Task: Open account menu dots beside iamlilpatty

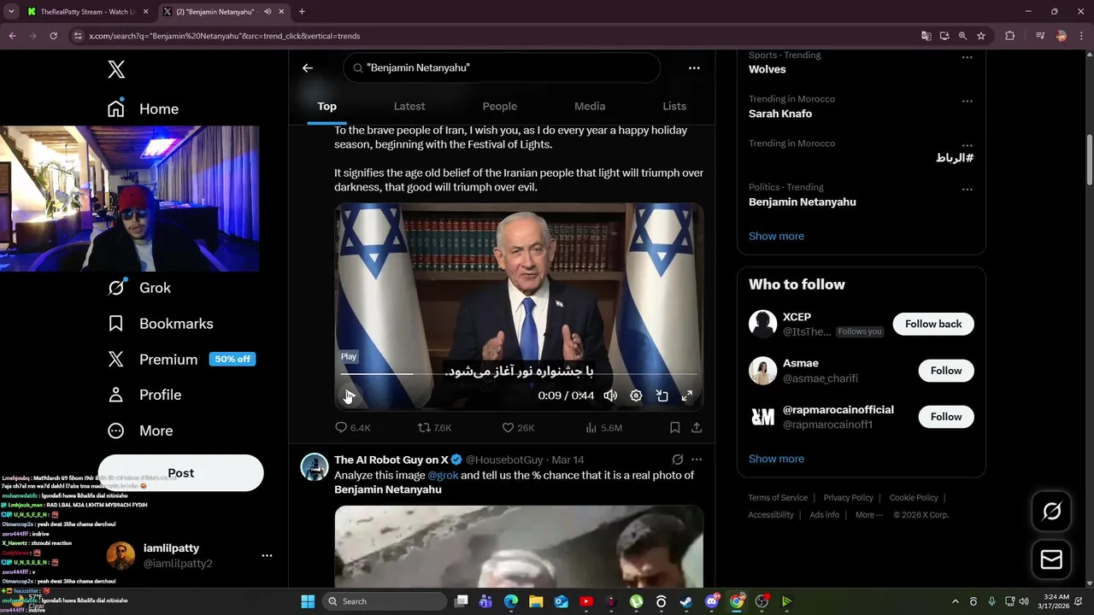Action: coord(267,555)
